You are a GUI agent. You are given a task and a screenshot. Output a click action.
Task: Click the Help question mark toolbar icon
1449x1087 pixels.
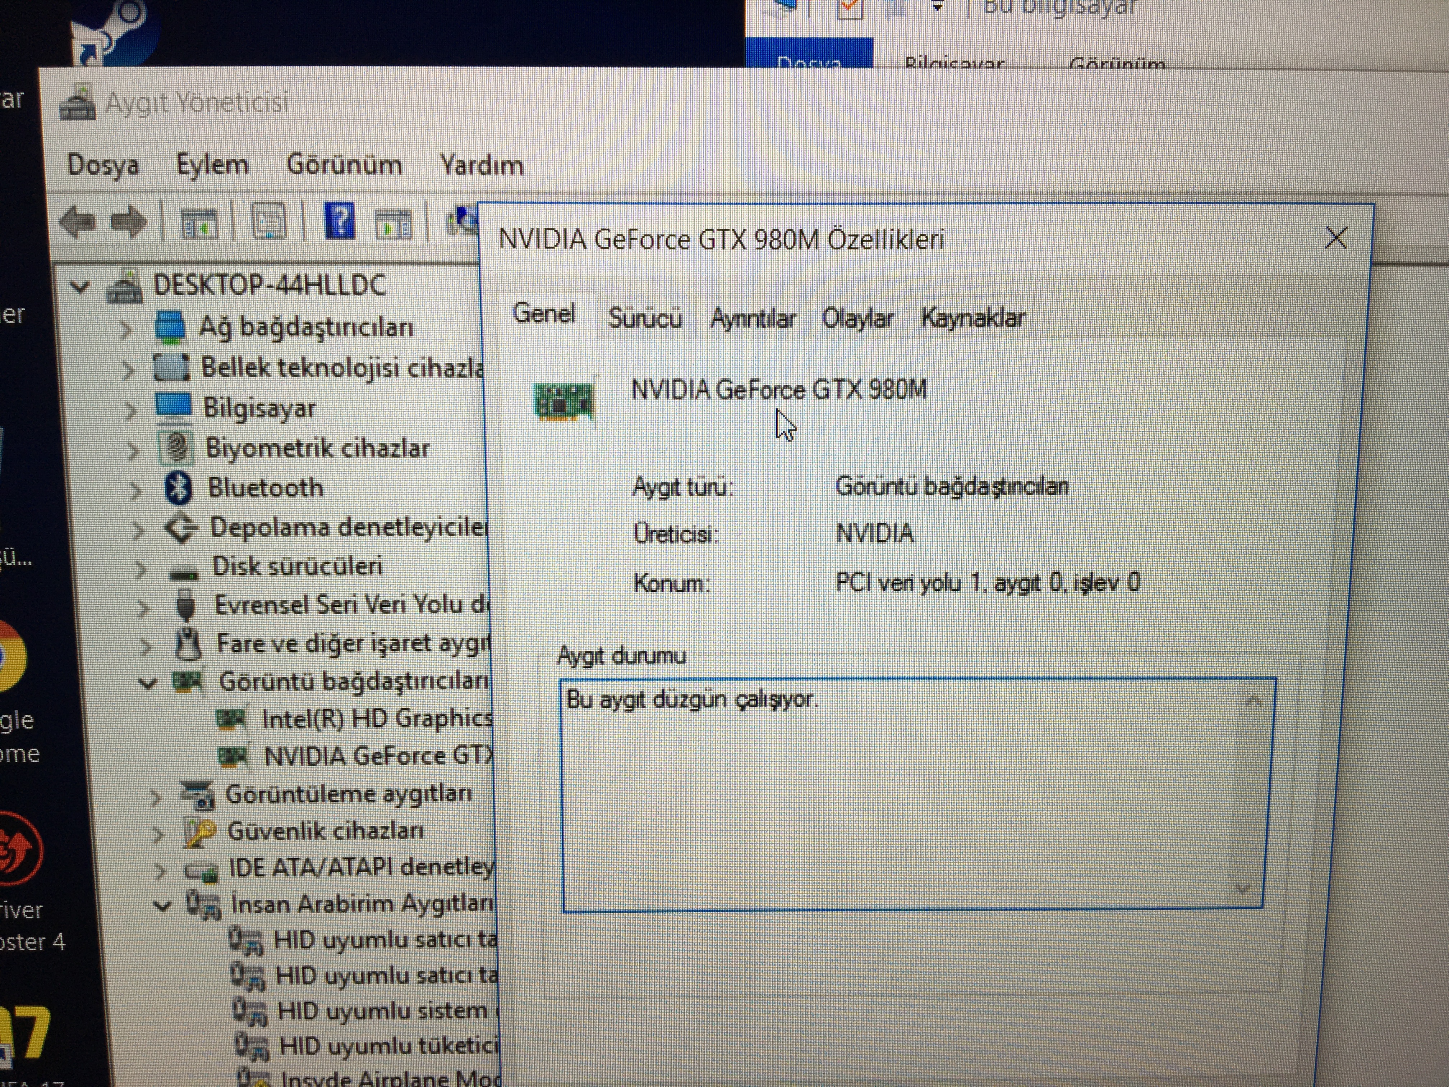click(x=339, y=221)
